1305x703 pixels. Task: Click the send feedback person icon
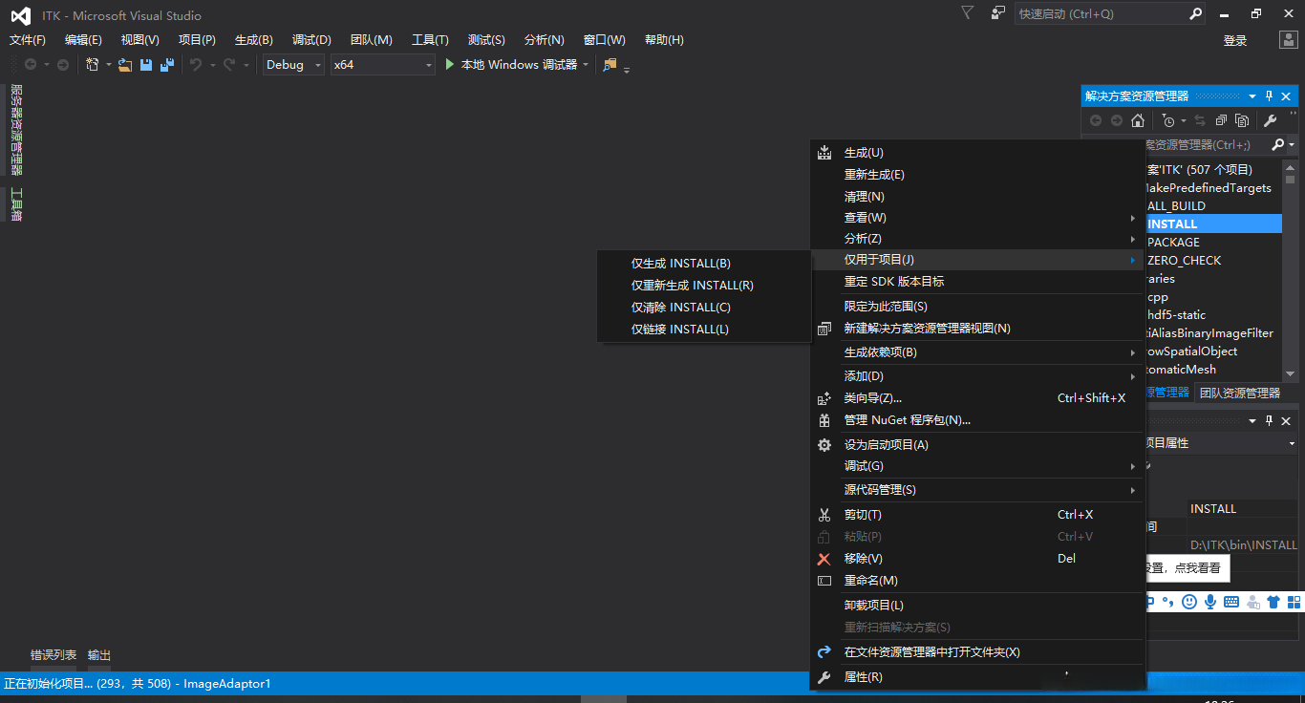tap(998, 13)
